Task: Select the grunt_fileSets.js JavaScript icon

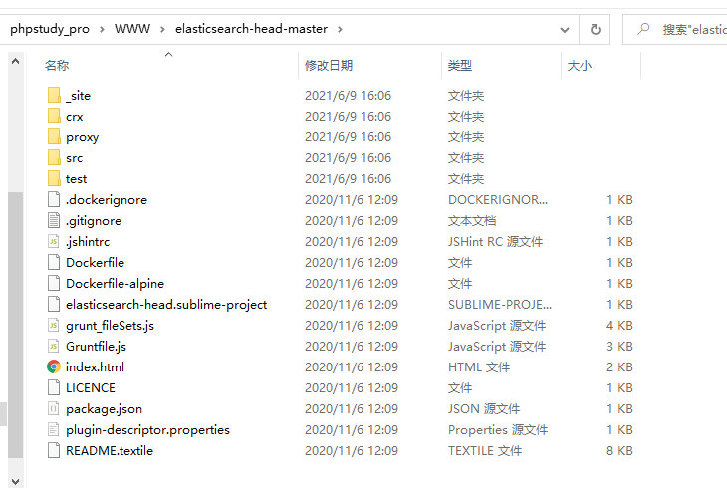Action: 54,325
